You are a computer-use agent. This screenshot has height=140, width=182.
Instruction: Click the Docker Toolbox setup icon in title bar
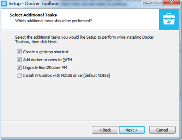(4, 3)
